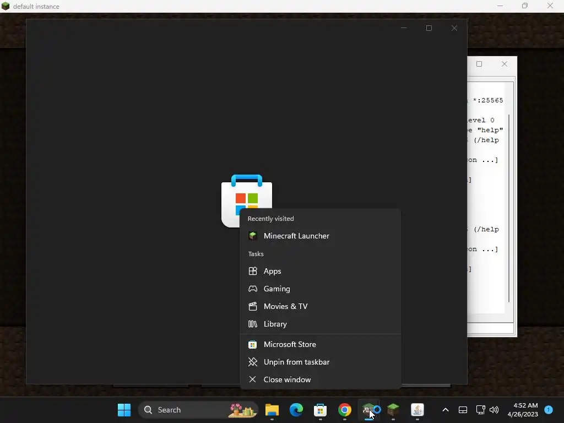
Task: Open the Windows Start menu
Action: (124, 410)
